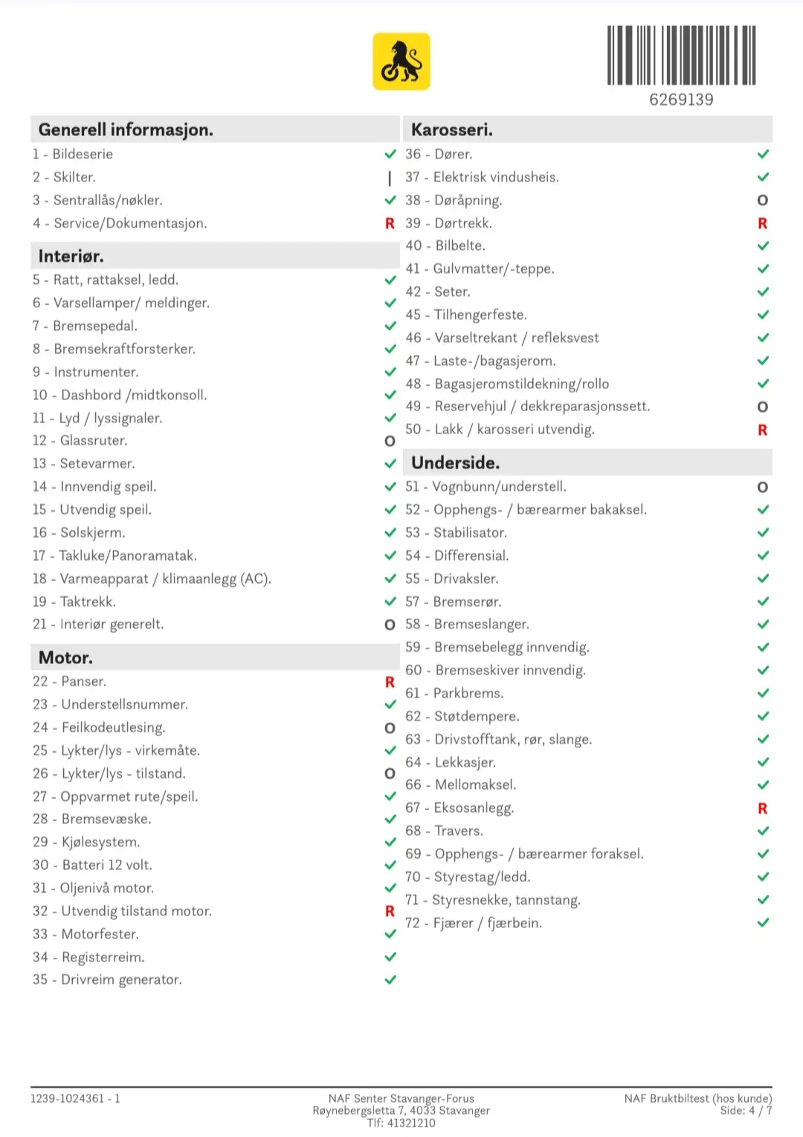Image resolution: width=803 pixels, height=1137 pixels.
Task: Click the O mark beside Glassruter
Action: tap(390, 441)
